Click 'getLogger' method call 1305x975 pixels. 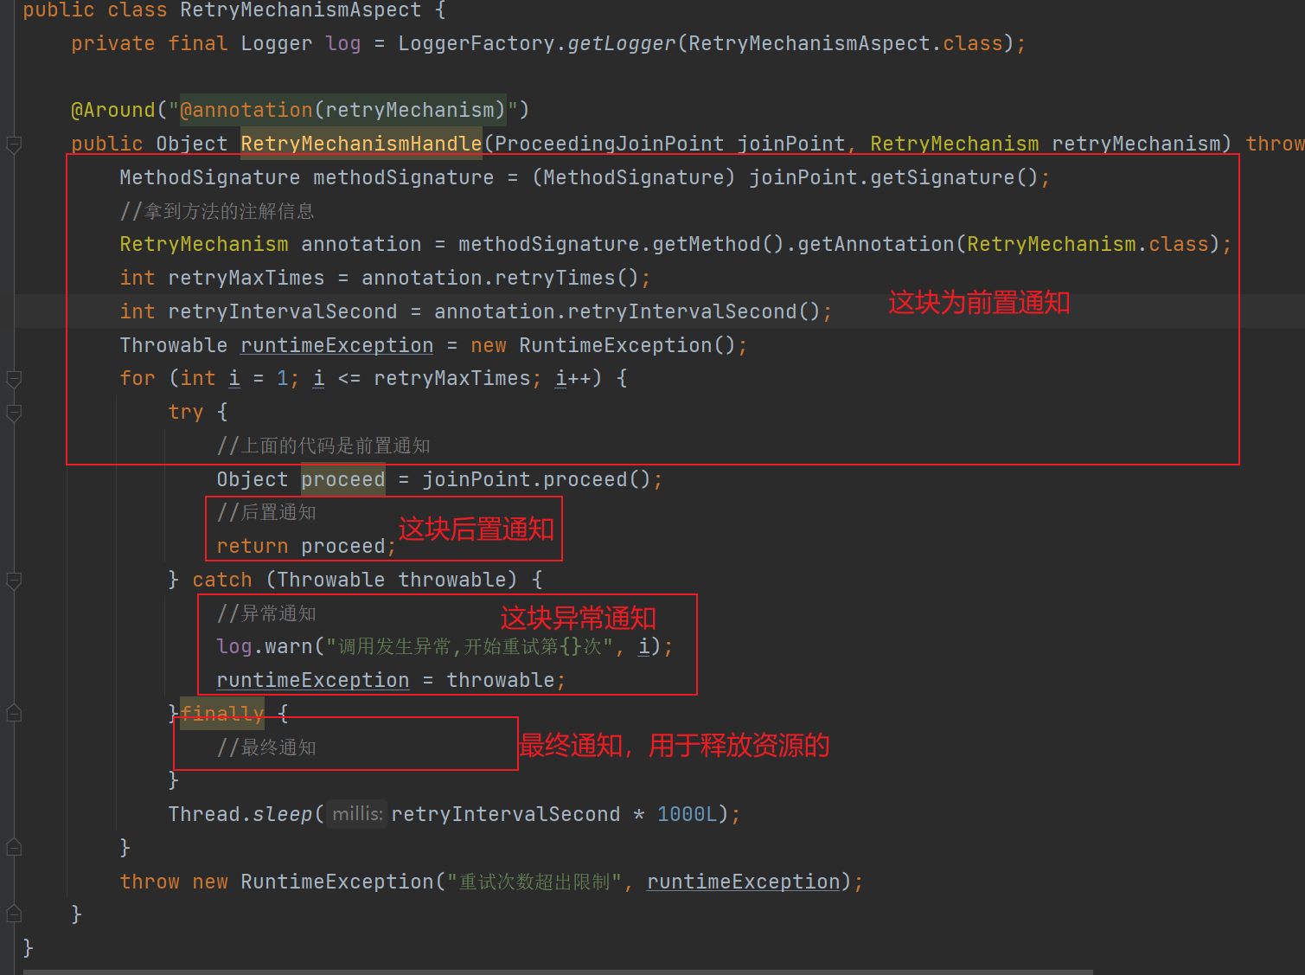621,43
